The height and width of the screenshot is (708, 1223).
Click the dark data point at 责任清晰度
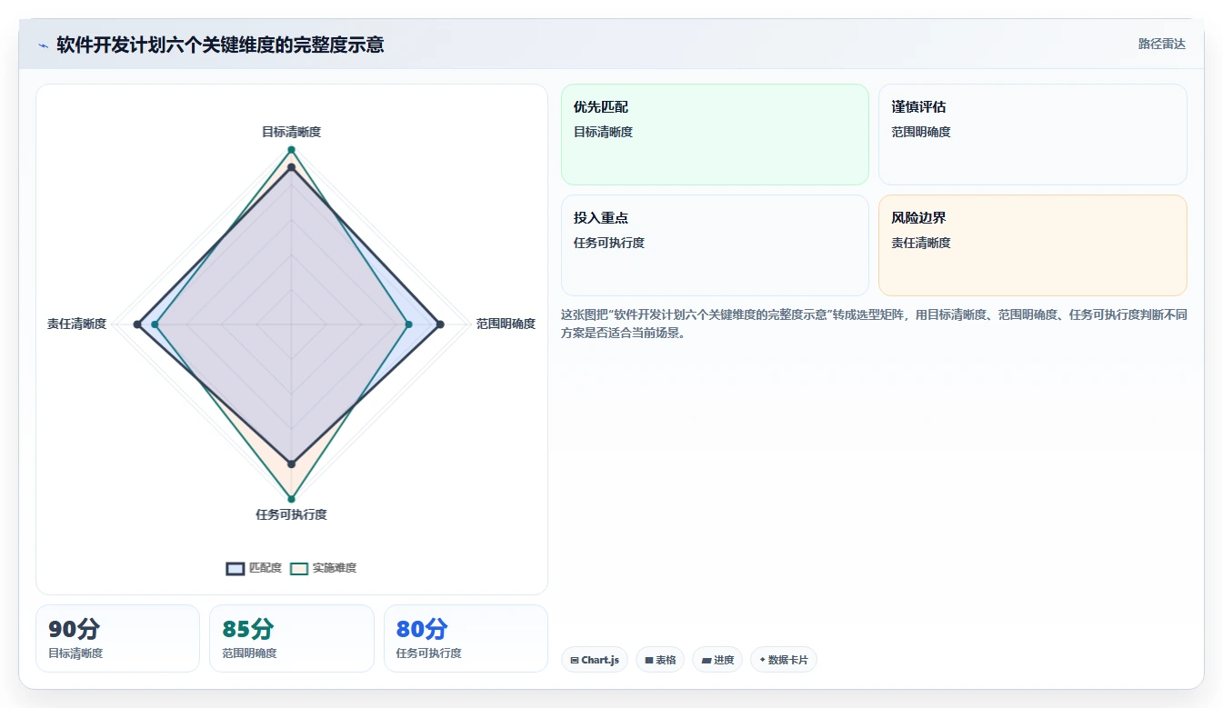point(137,324)
